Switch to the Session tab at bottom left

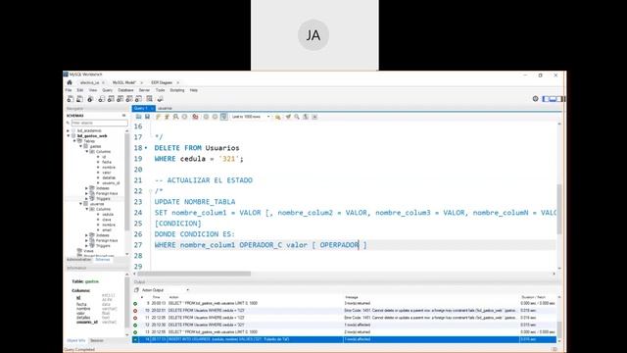pyautogui.click(x=97, y=340)
